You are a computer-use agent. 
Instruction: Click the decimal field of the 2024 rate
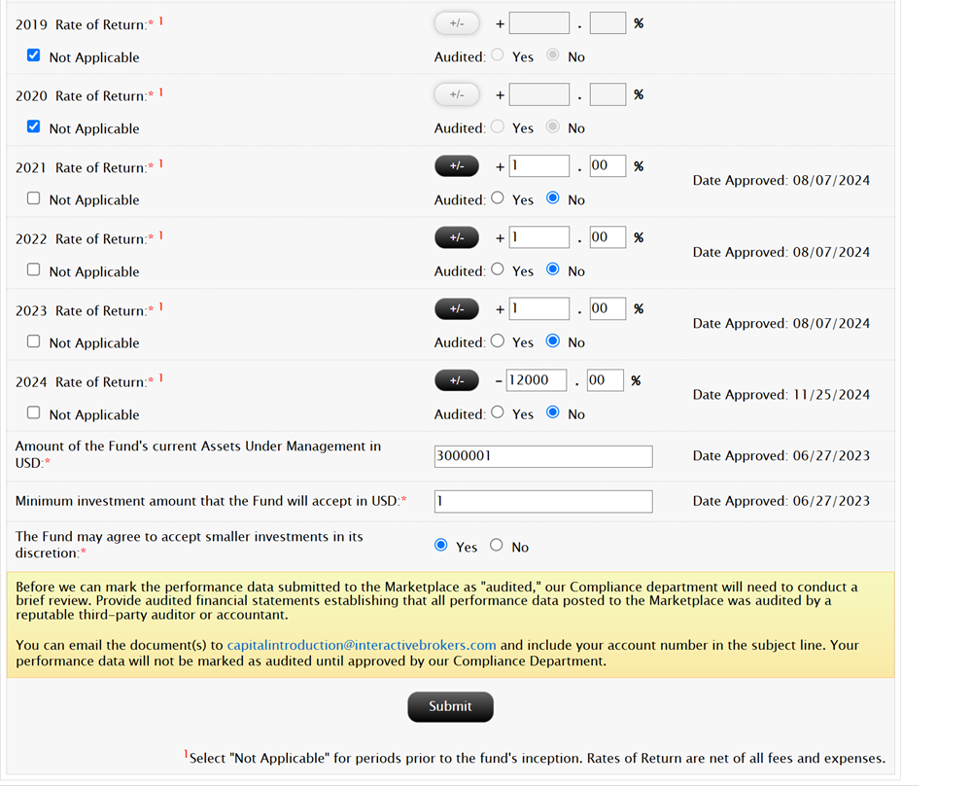tap(605, 379)
